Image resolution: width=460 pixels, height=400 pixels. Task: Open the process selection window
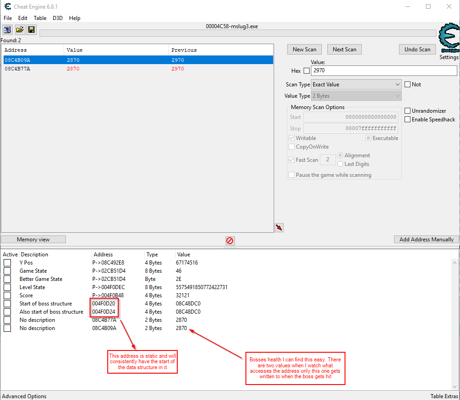(7, 29)
